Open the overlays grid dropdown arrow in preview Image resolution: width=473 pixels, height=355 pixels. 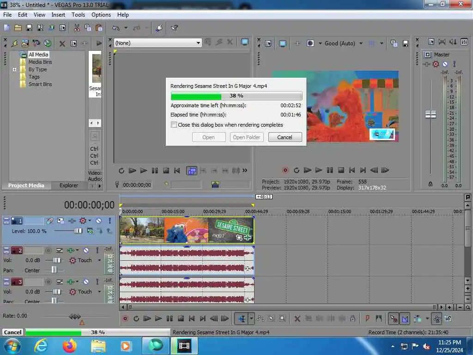click(x=382, y=43)
